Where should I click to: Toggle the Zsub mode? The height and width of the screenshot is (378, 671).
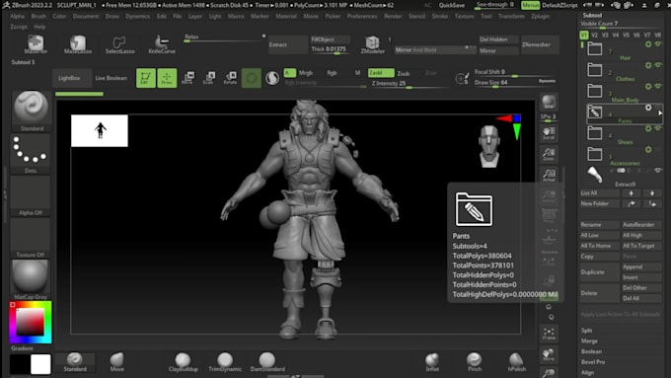[x=404, y=73]
